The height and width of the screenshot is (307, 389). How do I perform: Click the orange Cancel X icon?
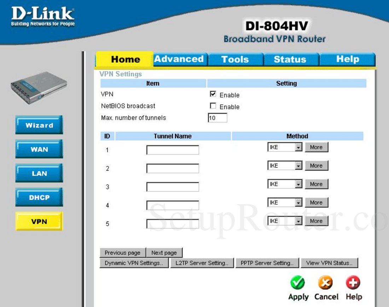(x=325, y=283)
